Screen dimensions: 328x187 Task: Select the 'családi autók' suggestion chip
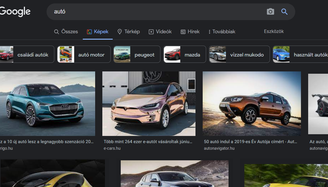pyautogui.click(x=27, y=54)
